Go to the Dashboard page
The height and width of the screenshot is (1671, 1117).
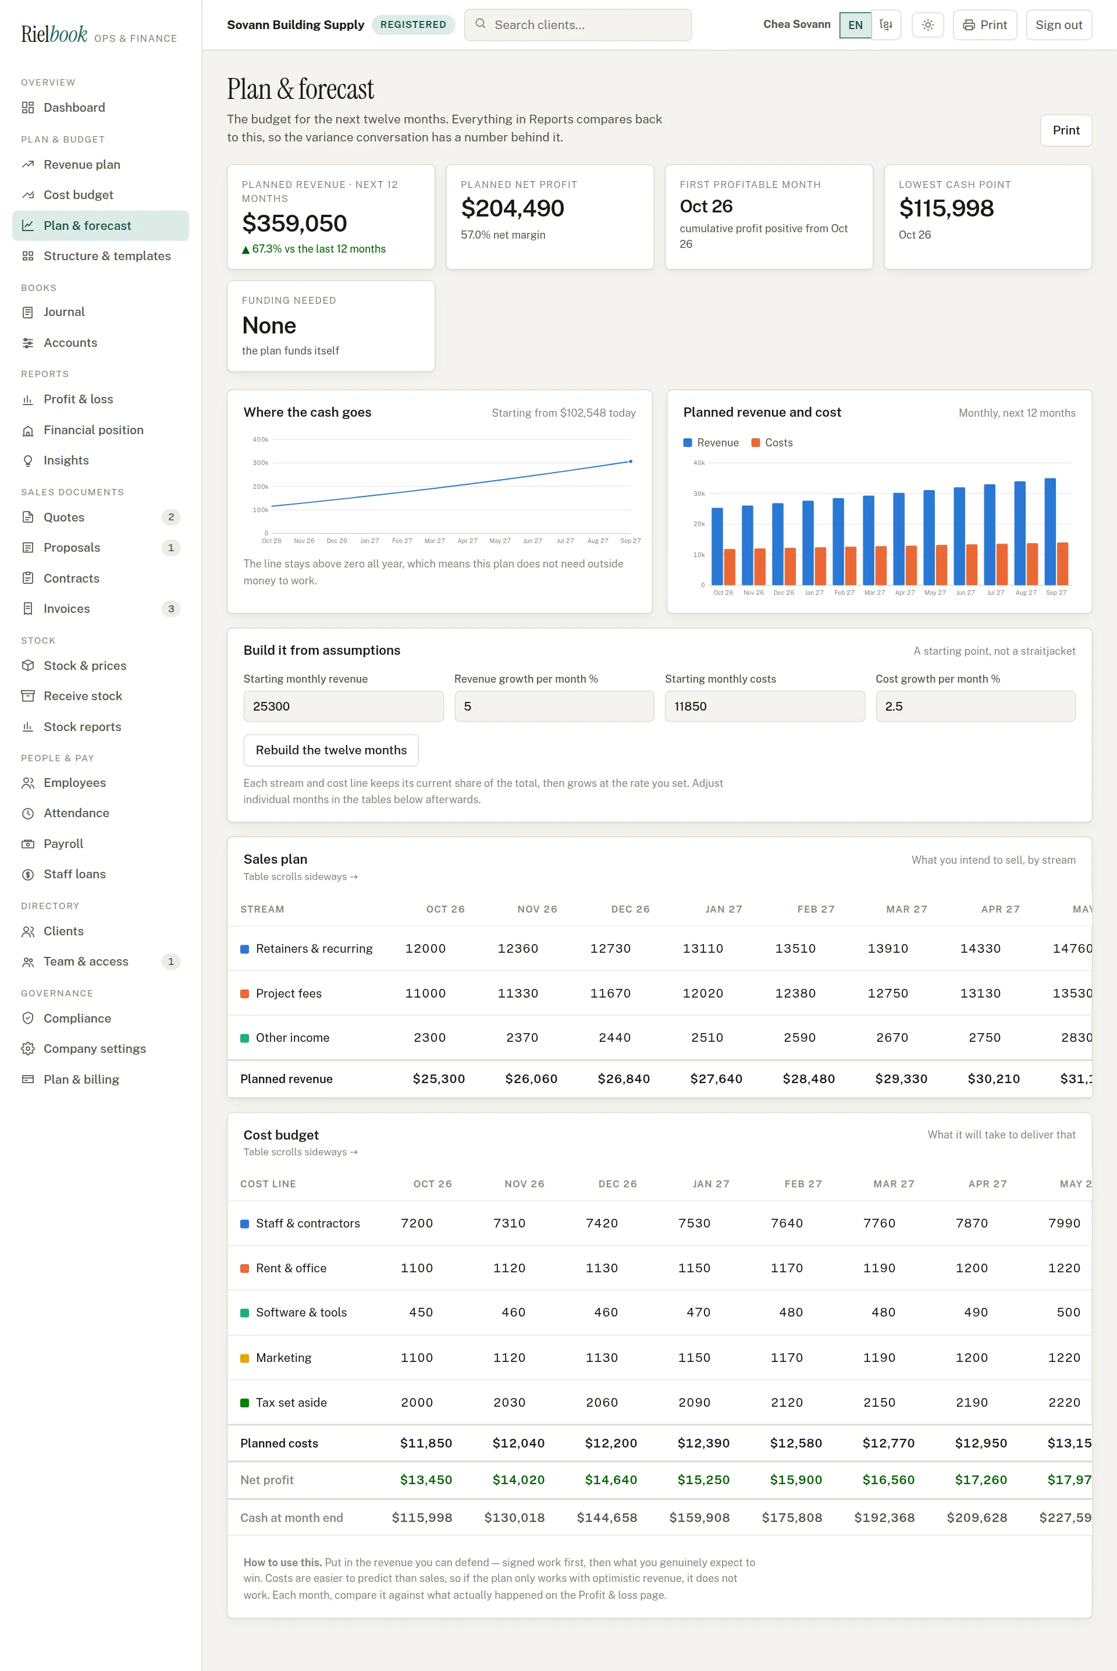(x=101, y=108)
